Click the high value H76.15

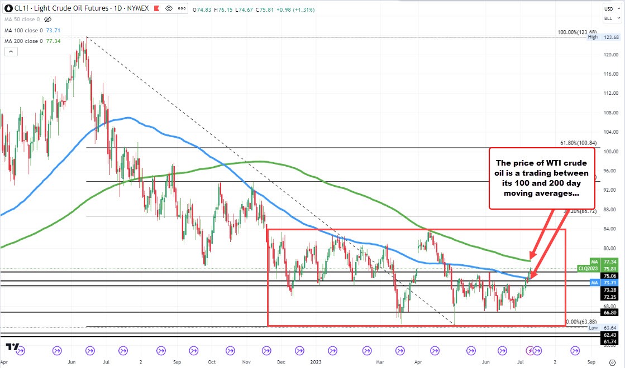click(x=223, y=9)
